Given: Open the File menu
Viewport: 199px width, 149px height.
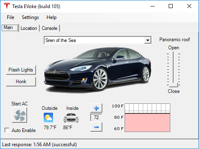Looking at the screenshot, I should tap(11, 17).
